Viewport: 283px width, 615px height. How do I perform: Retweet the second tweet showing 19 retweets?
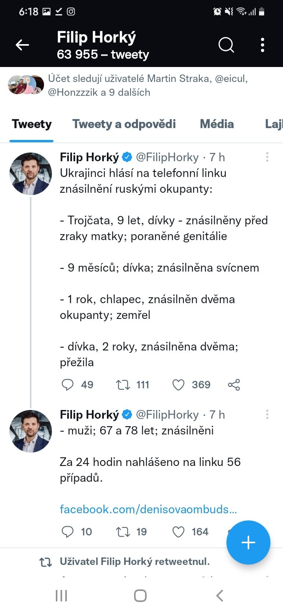pos(123,532)
